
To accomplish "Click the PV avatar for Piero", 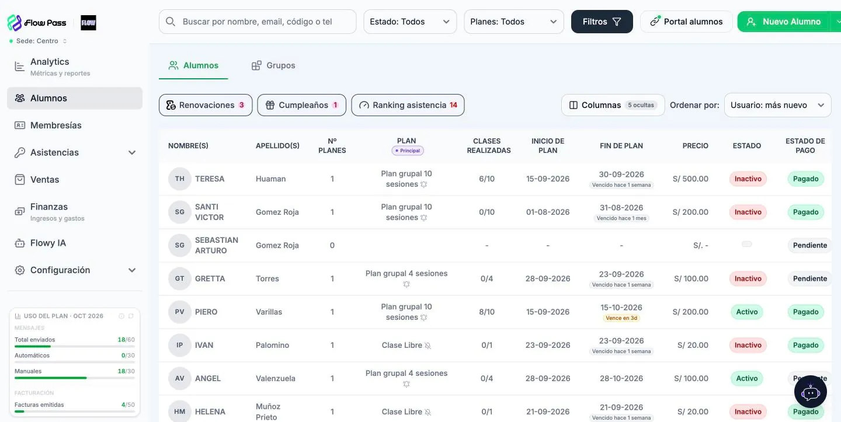I will (179, 312).
